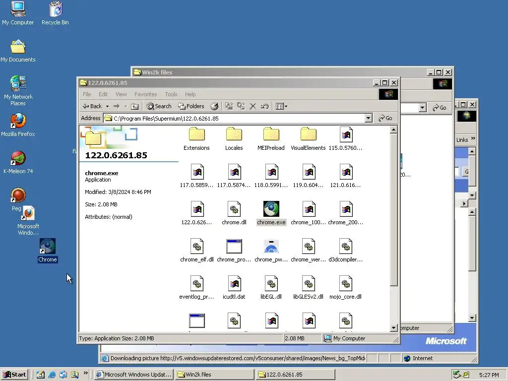This screenshot has width=508, height=381.
Task: Open the Chrome desktop shortcut
Action: pyautogui.click(x=48, y=250)
